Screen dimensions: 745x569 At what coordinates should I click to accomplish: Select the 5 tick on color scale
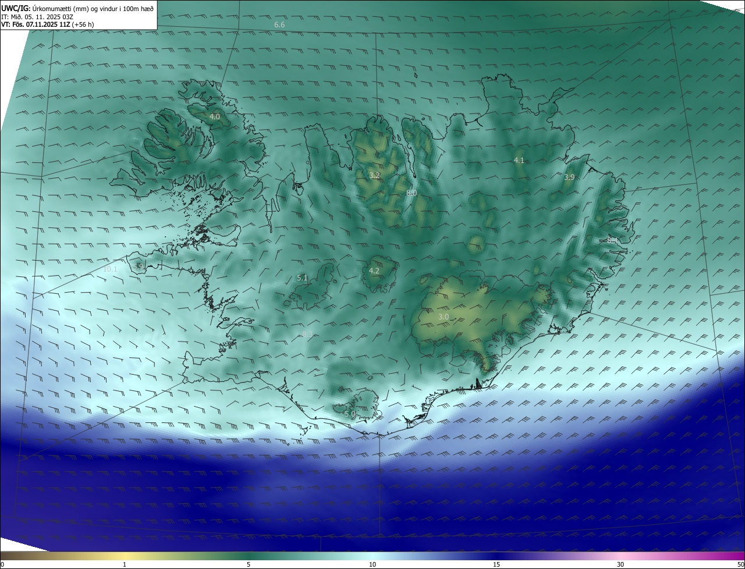249,564
